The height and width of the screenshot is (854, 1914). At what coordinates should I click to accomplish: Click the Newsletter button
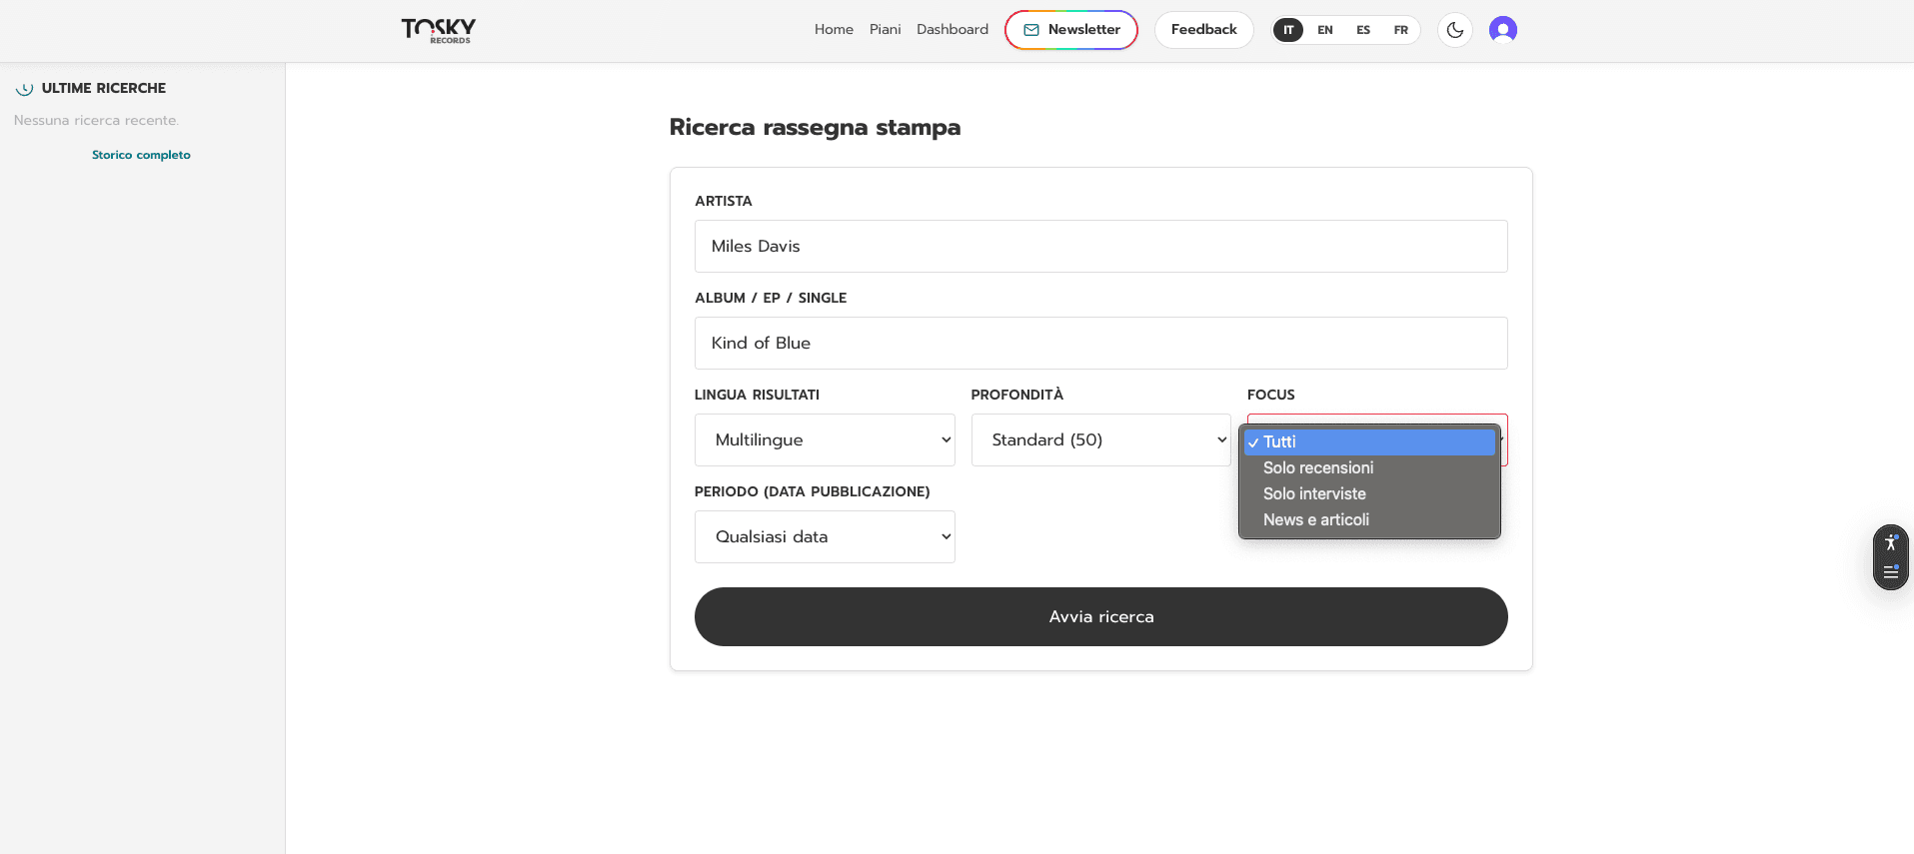pyautogui.click(x=1070, y=30)
